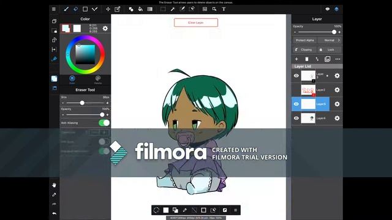Toggle the layers panel icon at top right
Image resolution: width=392 pixels, height=220 pixels.
point(336,9)
